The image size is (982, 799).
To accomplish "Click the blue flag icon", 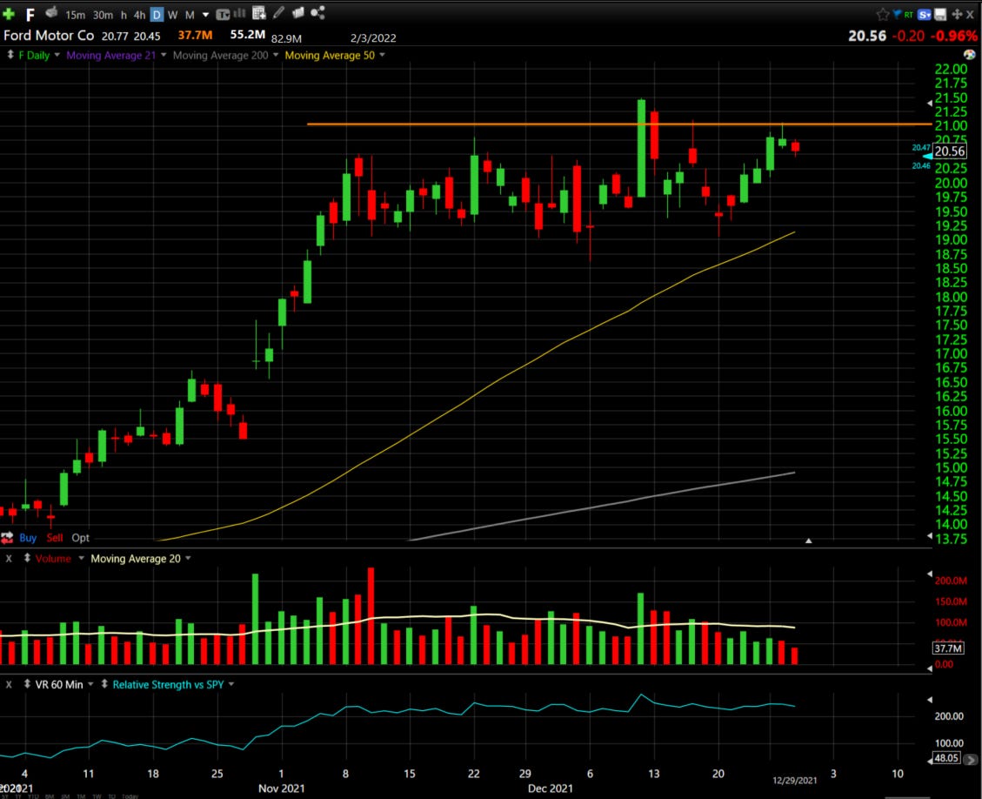I will (896, 14).
